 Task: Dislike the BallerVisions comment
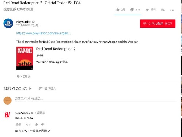pos(43,124)
